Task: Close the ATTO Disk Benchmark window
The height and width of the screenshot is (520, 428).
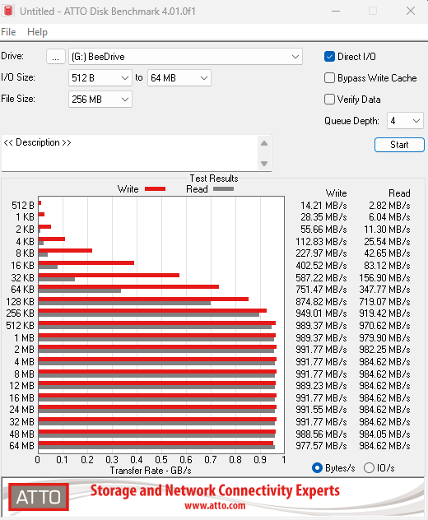Action: [411, 11]
